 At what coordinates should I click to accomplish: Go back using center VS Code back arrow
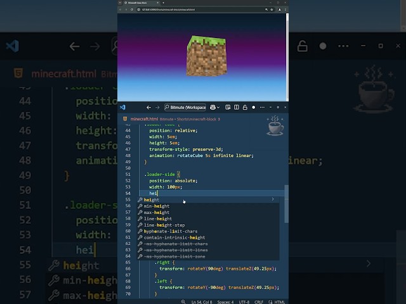[x=148, y=107]
